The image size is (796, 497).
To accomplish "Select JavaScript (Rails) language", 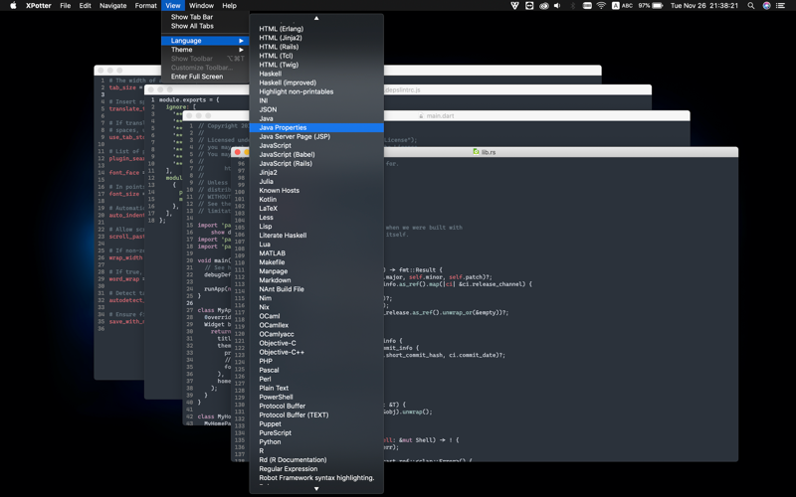I will click(316, 163).
